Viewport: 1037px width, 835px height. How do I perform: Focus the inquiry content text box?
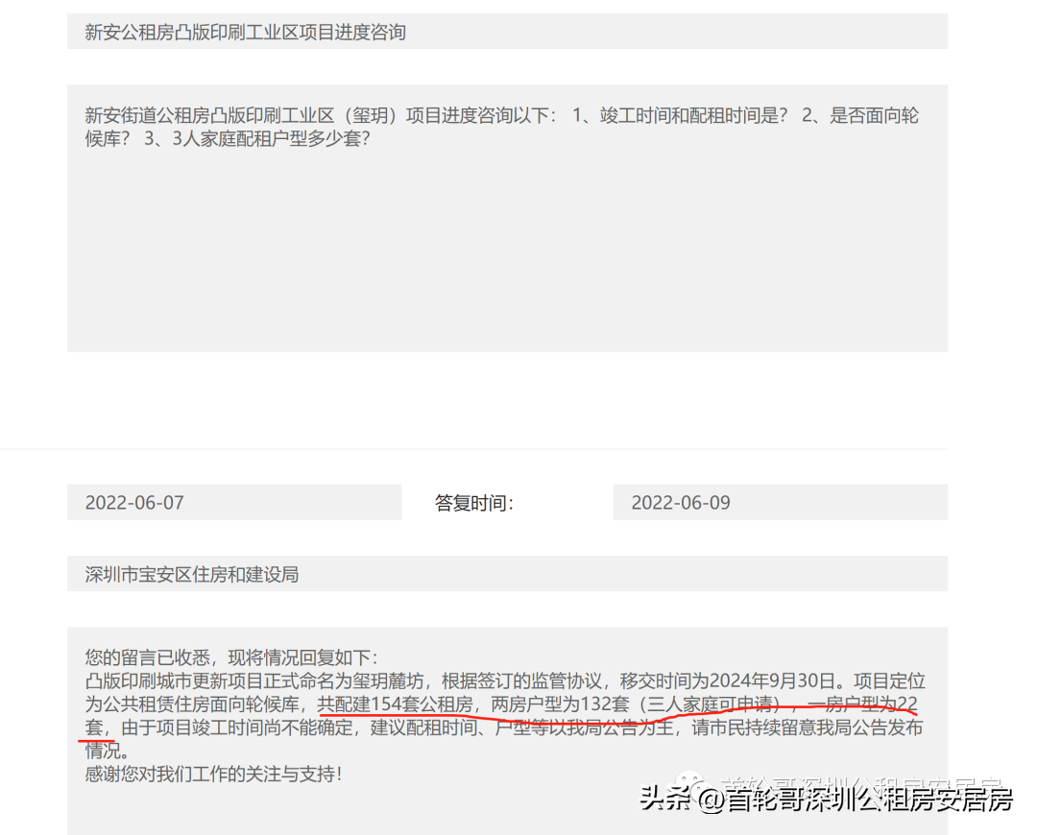[x=507, y=250]
